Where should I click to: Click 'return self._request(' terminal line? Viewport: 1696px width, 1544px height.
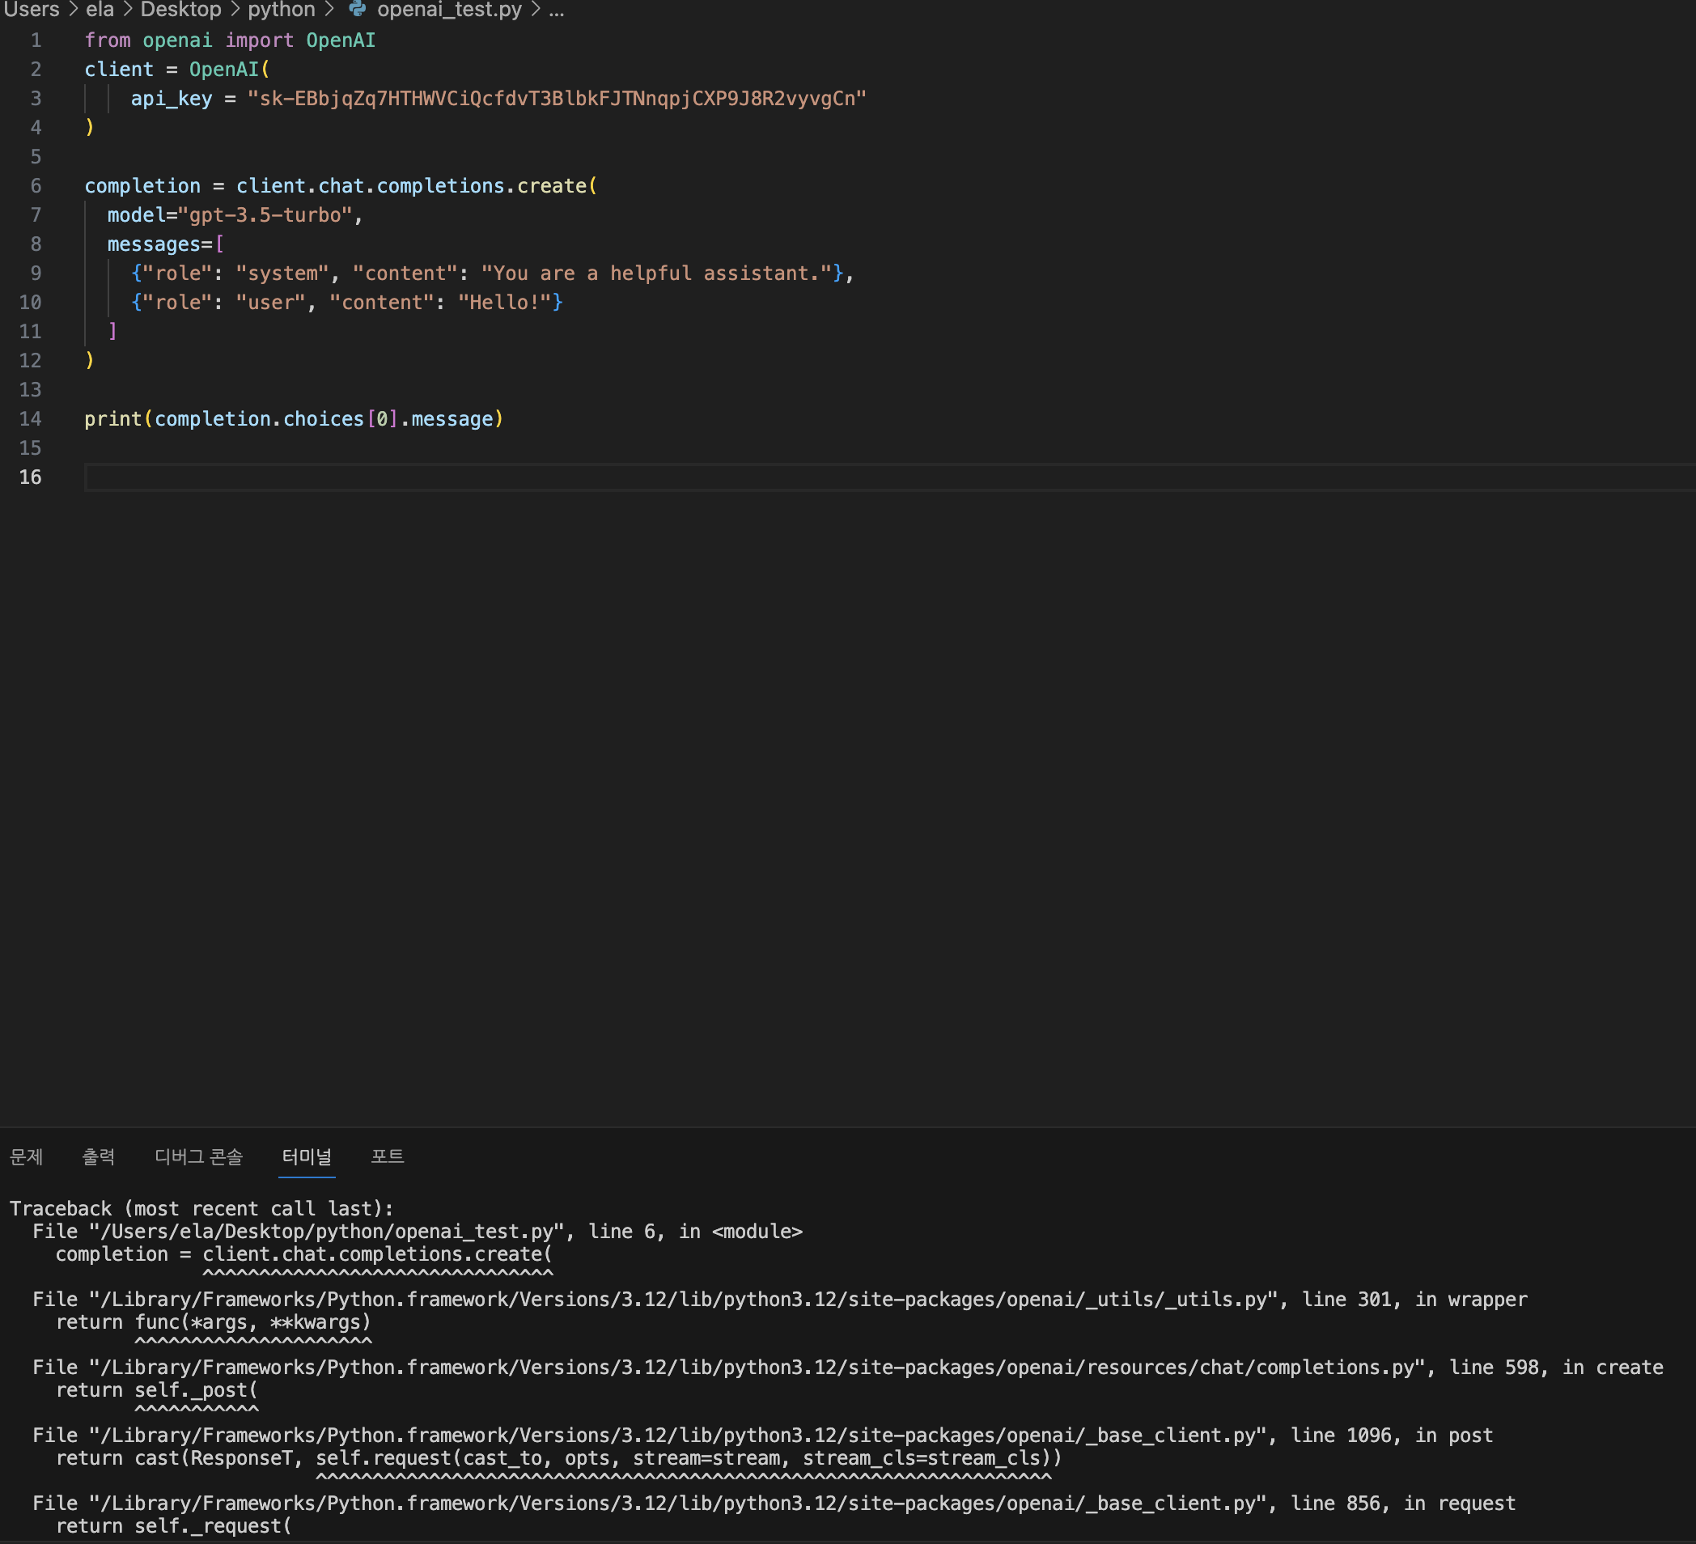tap(173, 1526)
